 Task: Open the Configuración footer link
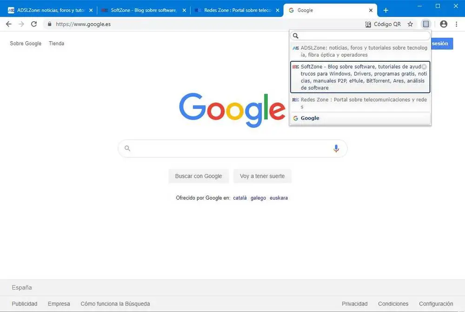(436, 304)
